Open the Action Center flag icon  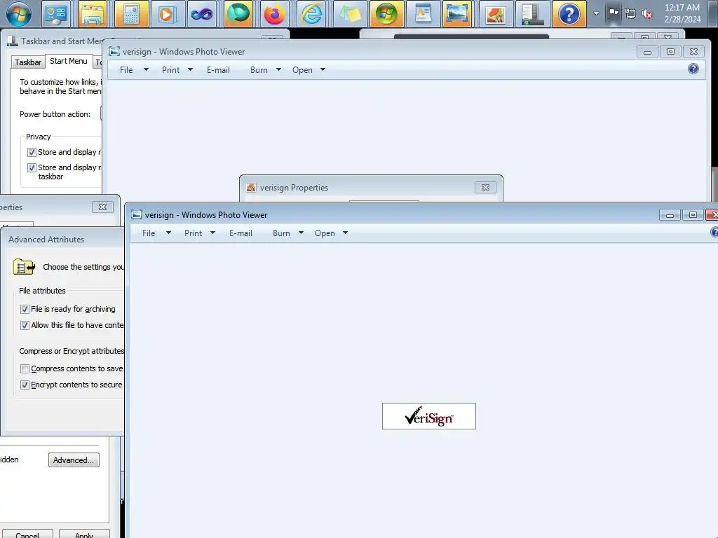pyautogui.click(x=613, y=13)
